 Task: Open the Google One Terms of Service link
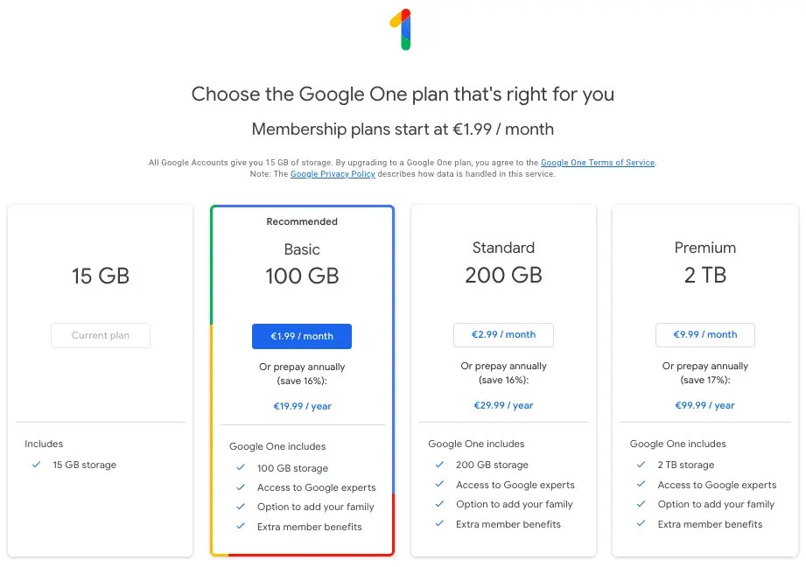click(598, 162)
